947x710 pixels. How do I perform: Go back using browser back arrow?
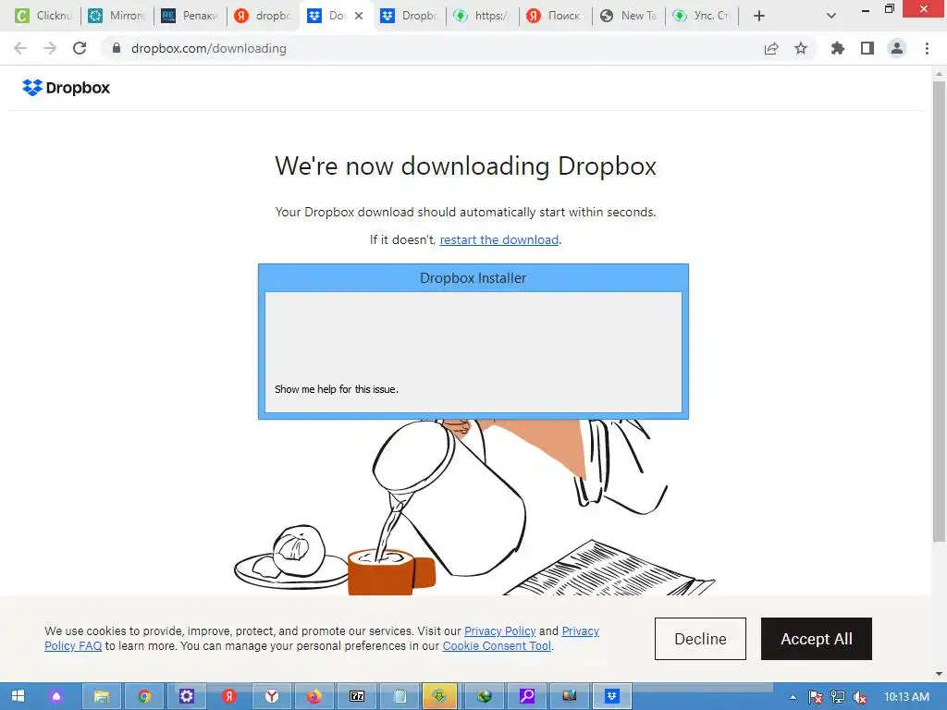[x=20, y=48]
